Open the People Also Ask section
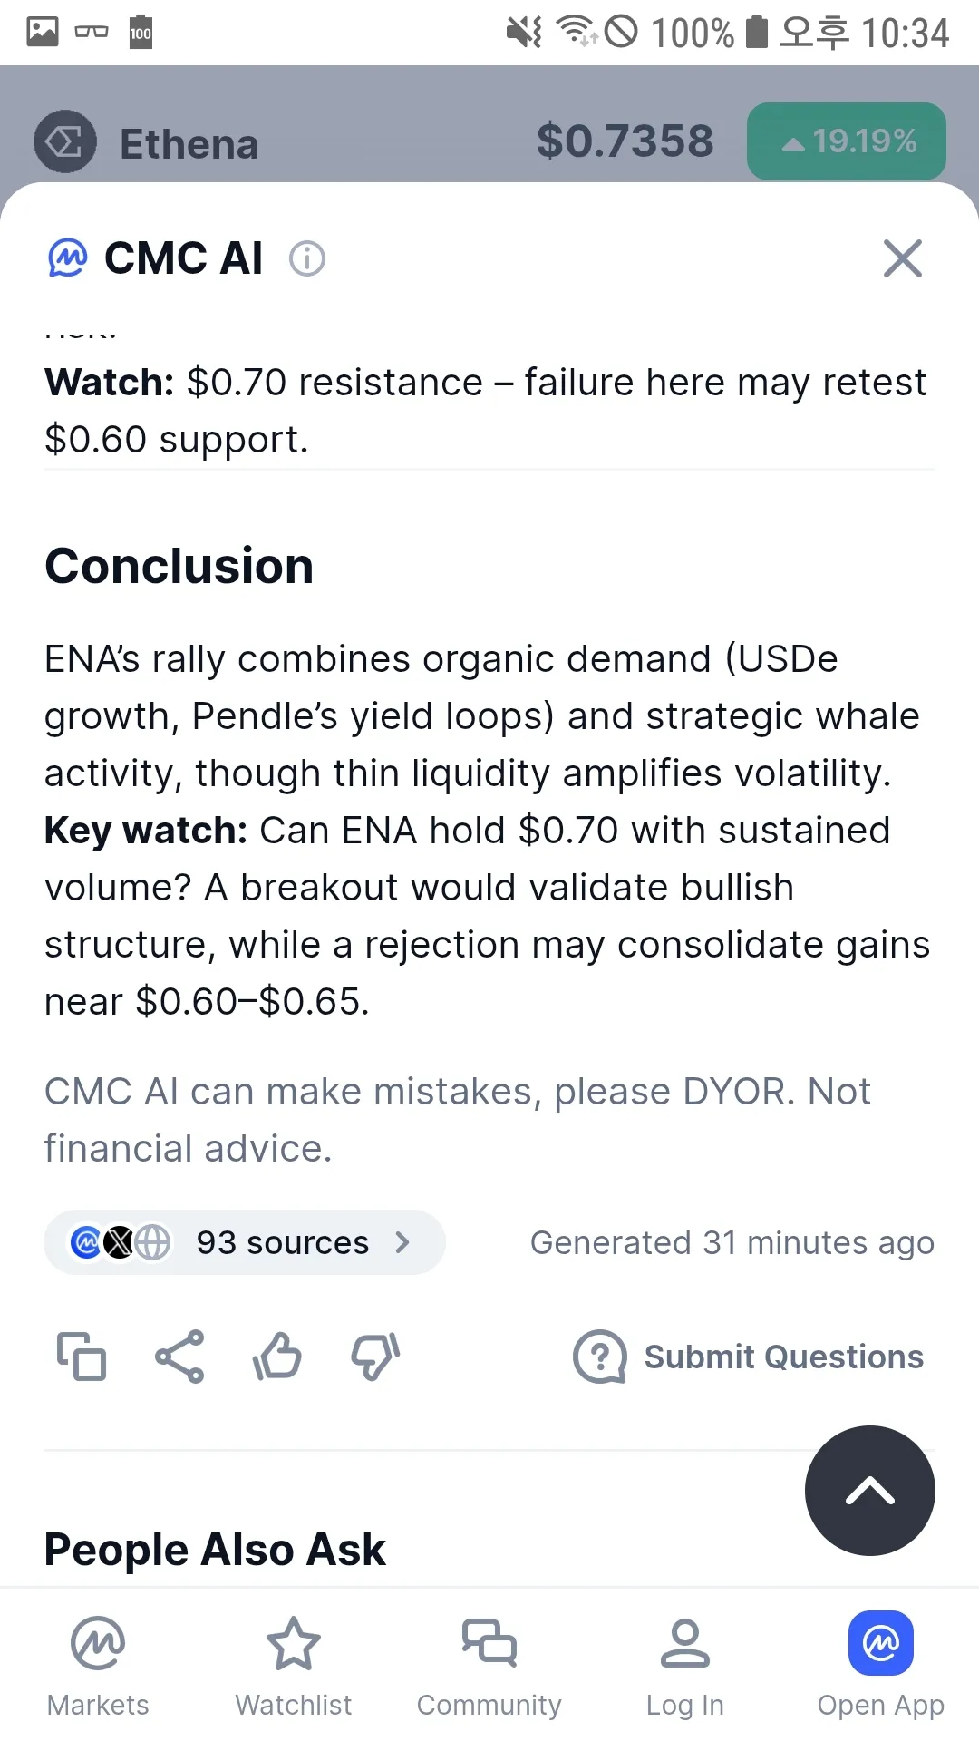 (215, 1549)
